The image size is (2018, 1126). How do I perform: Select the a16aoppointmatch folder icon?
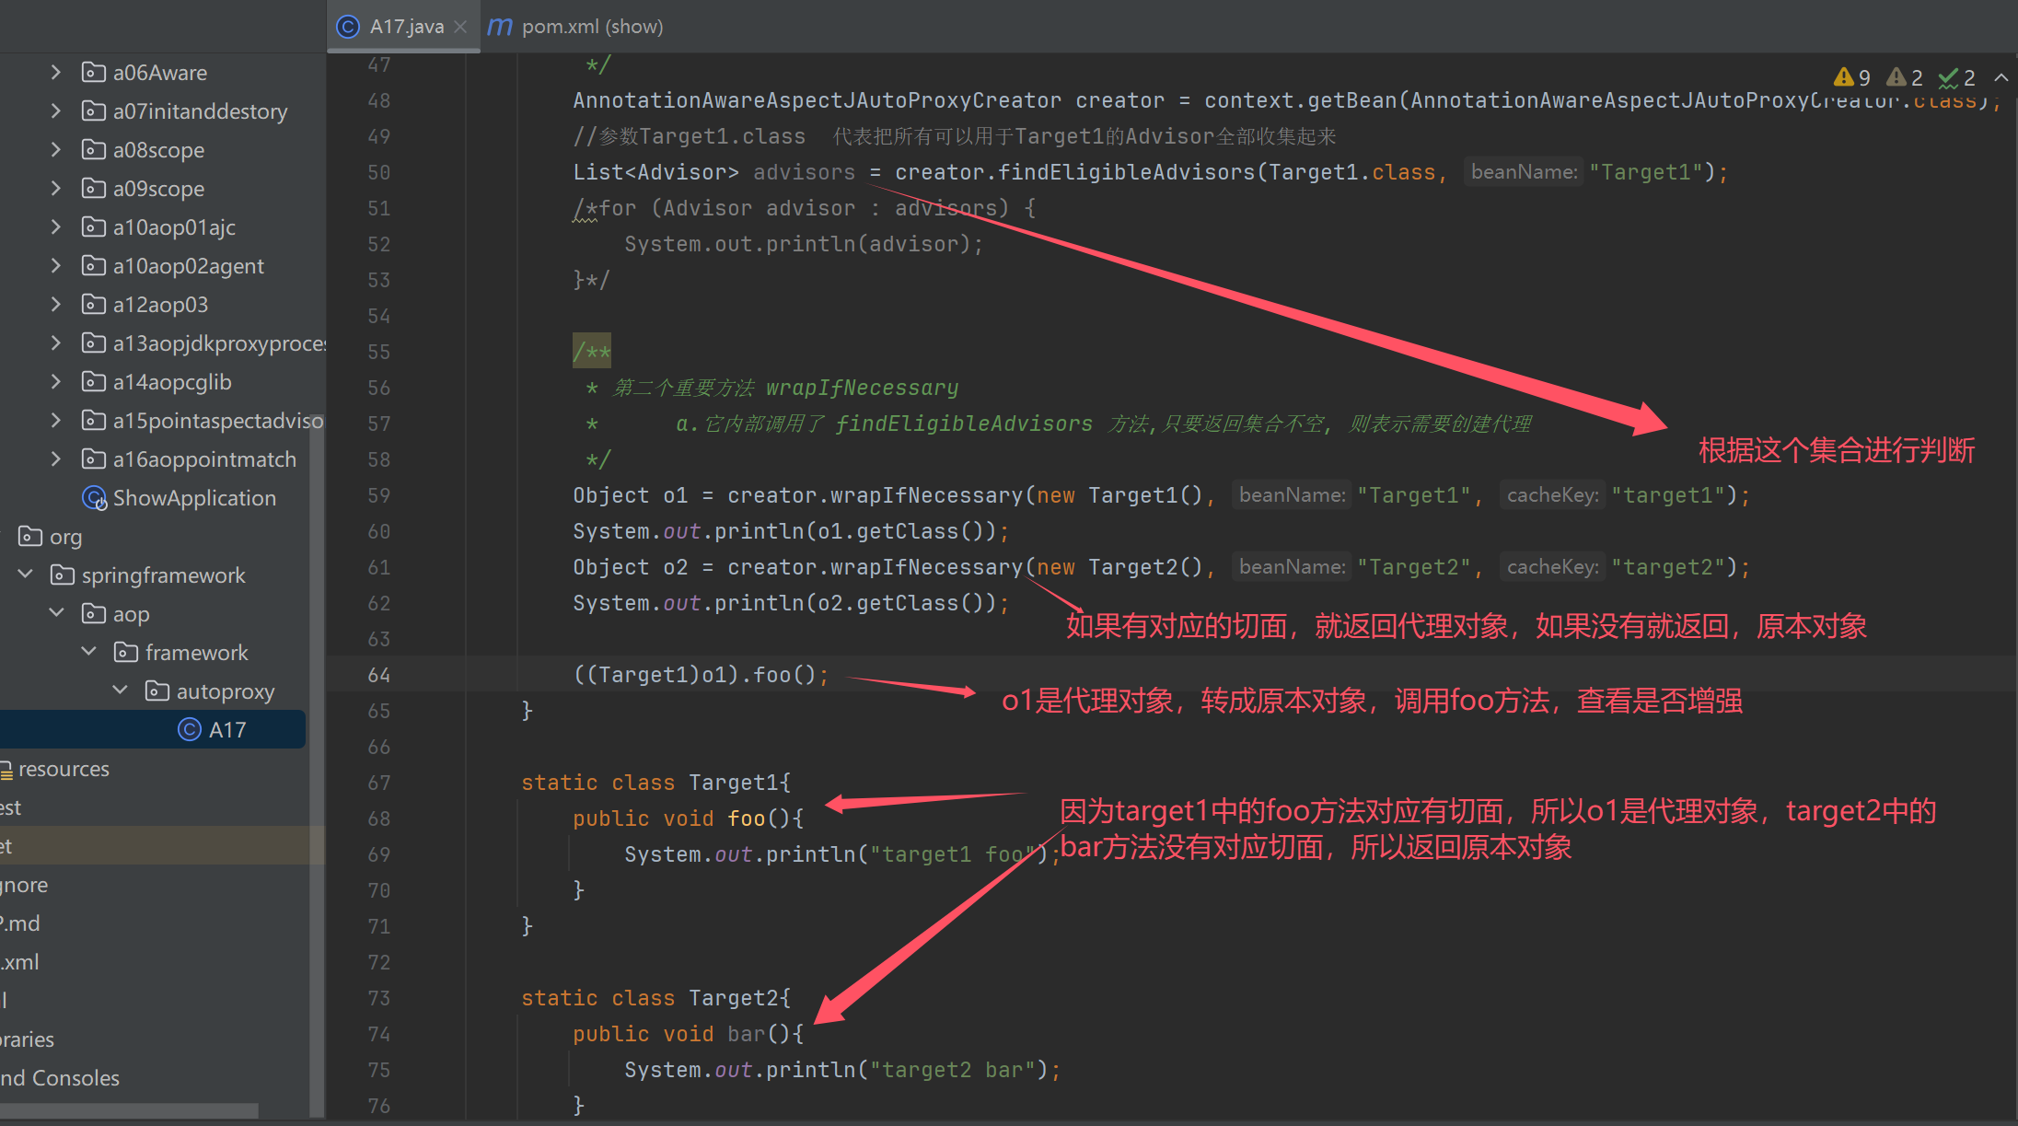(93, 459)
